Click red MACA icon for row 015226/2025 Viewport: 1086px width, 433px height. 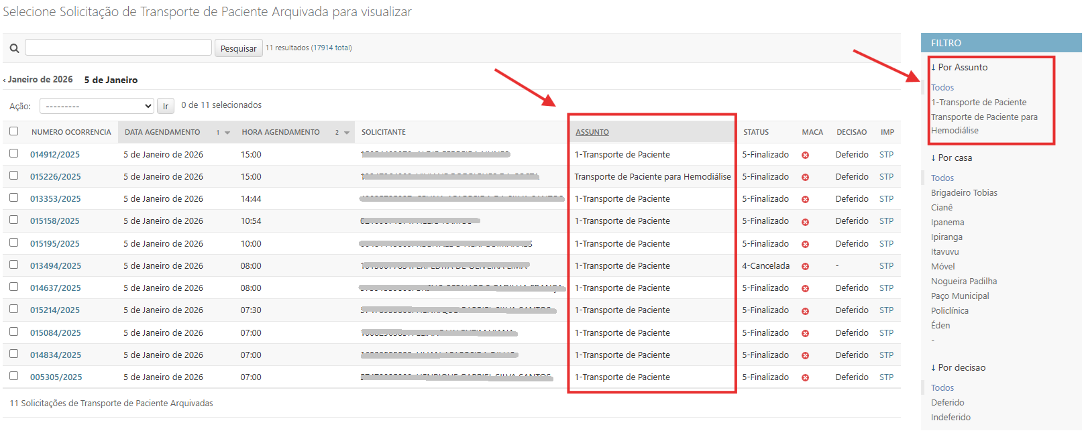[805, 178]
